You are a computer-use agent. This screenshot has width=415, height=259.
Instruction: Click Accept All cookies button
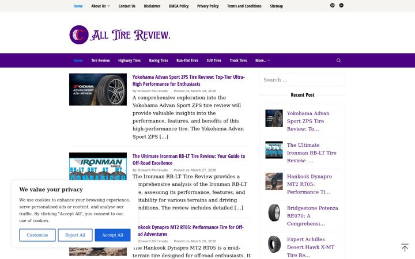click(112, 235)
